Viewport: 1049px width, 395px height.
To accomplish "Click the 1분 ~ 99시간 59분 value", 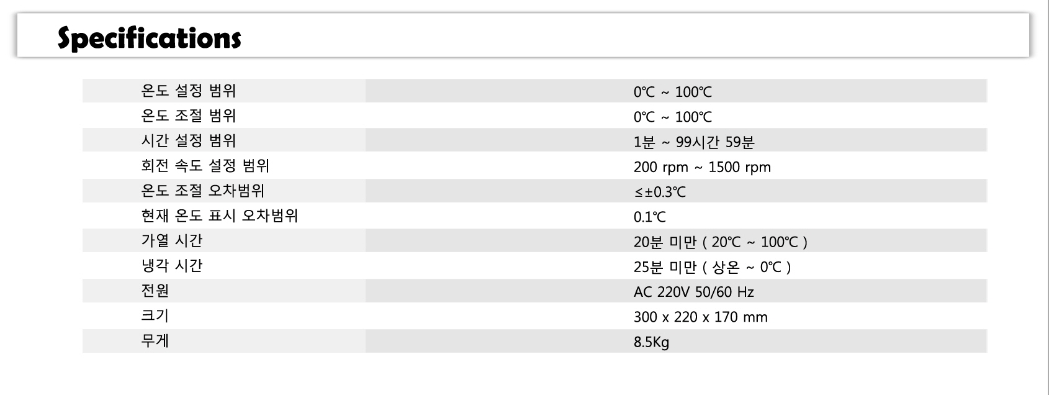I will click(x=694, y=142).
